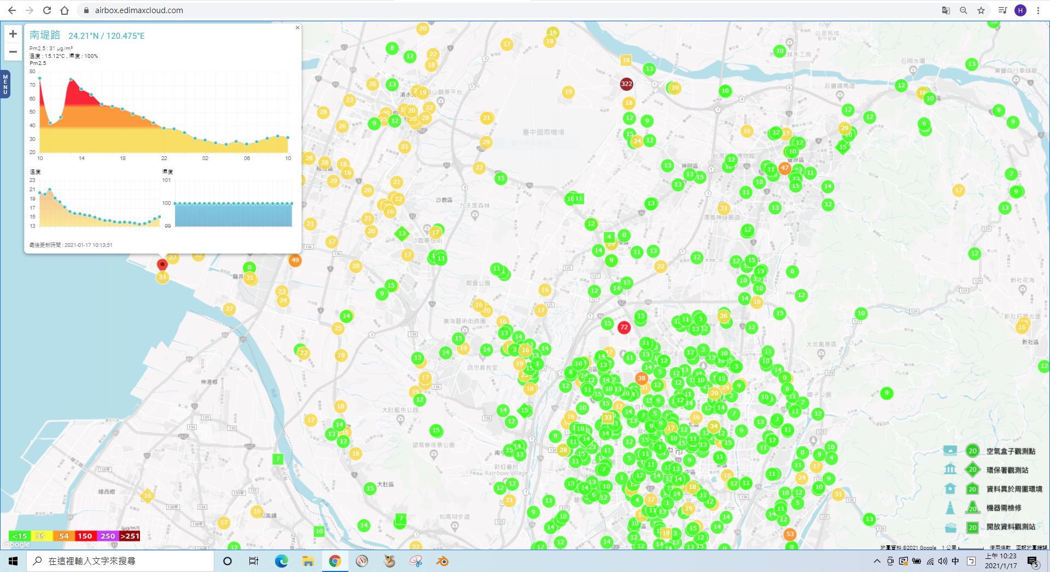
Task: Click the red 150 legend swatch
Action: tap(85, 536)
